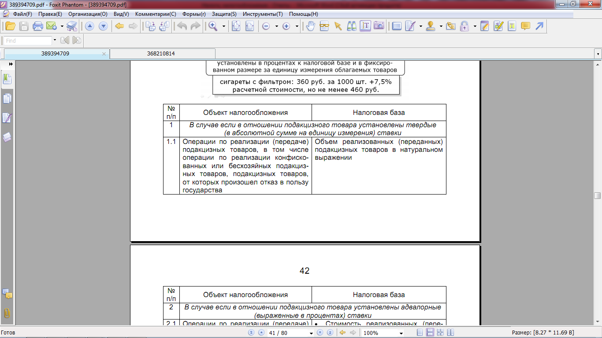This screenshot has height=338, width=602.
Task: Open search with the binoculars icon
Action: point(352,26)
